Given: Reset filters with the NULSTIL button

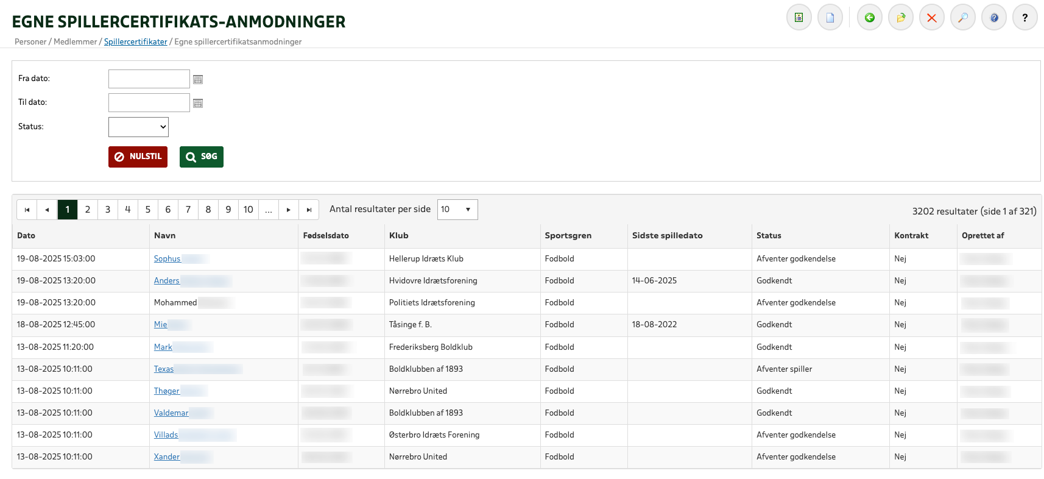Looking at the screenshot, I should [x=138, y=157].
